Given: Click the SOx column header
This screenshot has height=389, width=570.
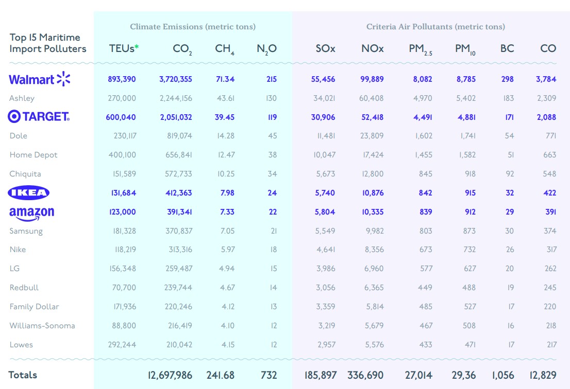Looking at the screenshot, I should click(325, 48).
